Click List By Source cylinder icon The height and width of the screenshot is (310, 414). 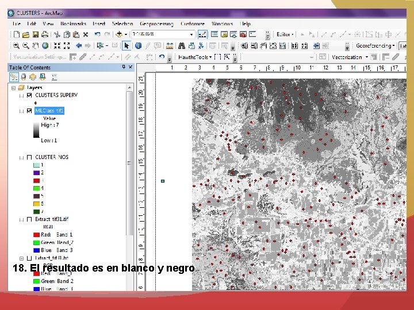click(24, 77)
